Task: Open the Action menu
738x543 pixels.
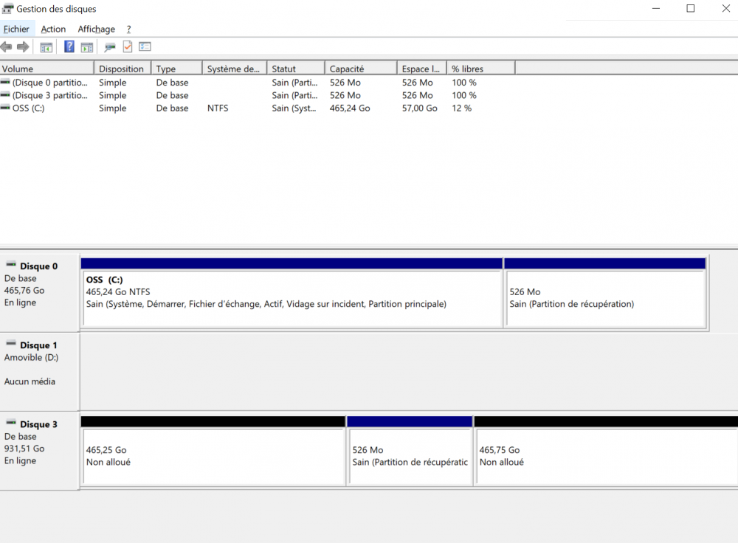Action: coord(53,29)
